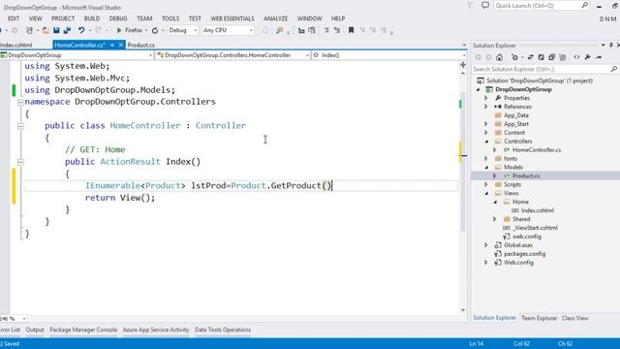The height and width of the screenshot is (349, 620).
Task: Expand the References node
Action: (x=486, y=107)
